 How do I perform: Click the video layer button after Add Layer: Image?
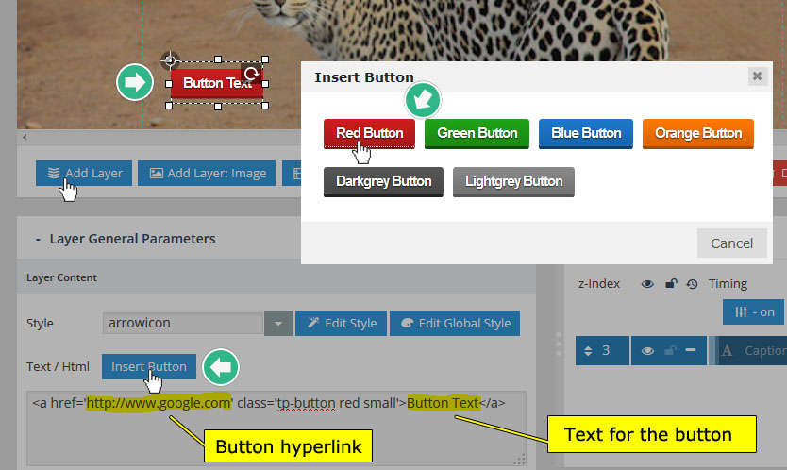295,173
